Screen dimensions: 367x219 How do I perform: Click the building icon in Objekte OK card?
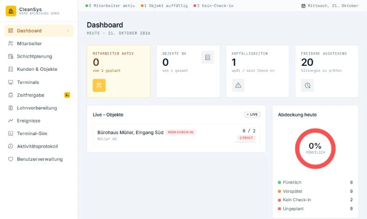(x=208, y=57)
